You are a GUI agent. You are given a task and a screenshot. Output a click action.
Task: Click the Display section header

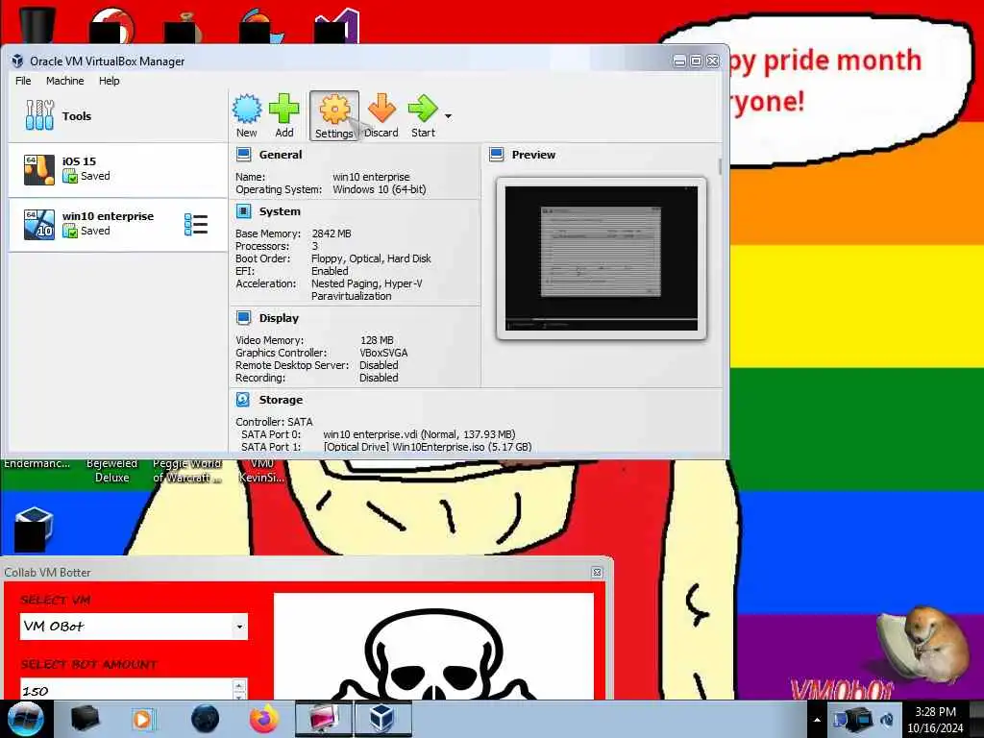279,318
